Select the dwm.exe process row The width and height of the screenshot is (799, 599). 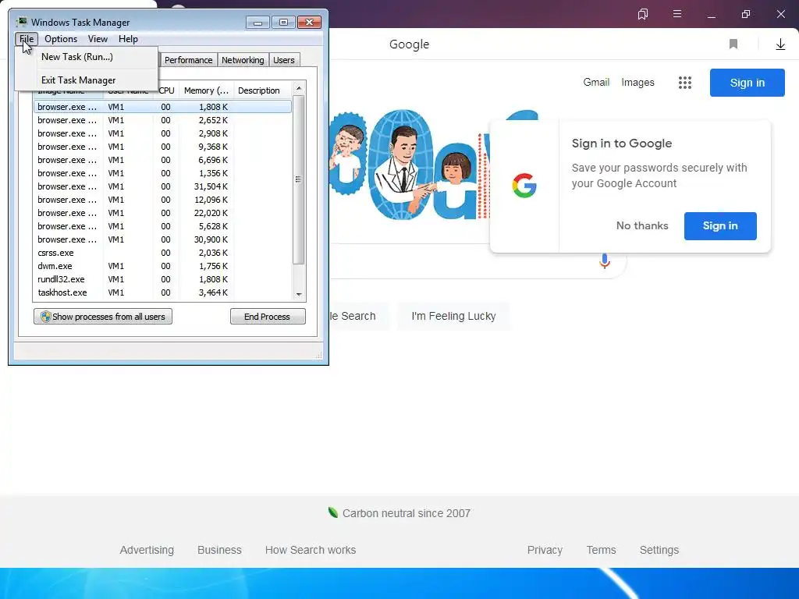pos(162,266)
